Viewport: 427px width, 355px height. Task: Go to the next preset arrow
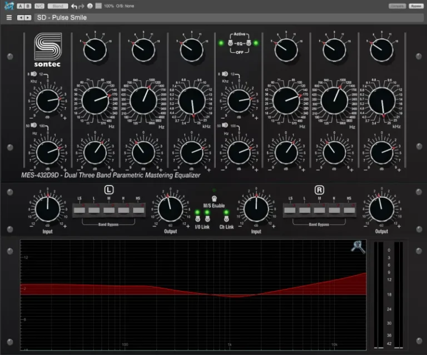28,17
